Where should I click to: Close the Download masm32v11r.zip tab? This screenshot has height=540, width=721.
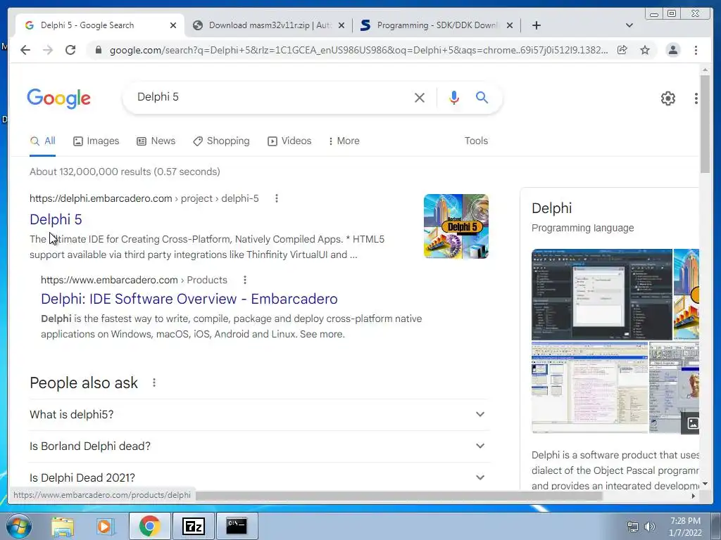[x=341, y=25]
